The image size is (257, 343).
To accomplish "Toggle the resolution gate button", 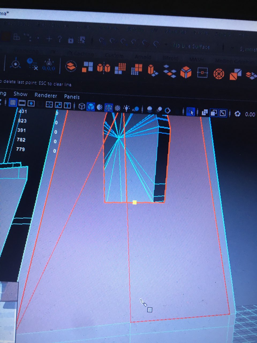I will (x=31, y=103).
